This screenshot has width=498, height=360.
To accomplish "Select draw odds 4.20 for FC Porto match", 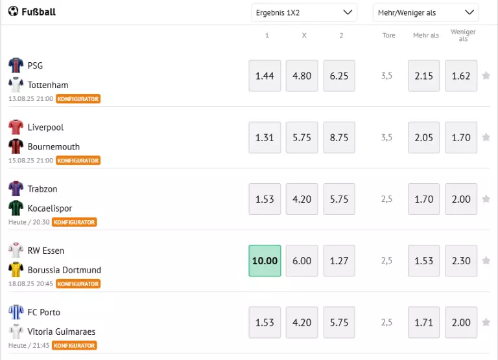I will (x=302, y=322).
